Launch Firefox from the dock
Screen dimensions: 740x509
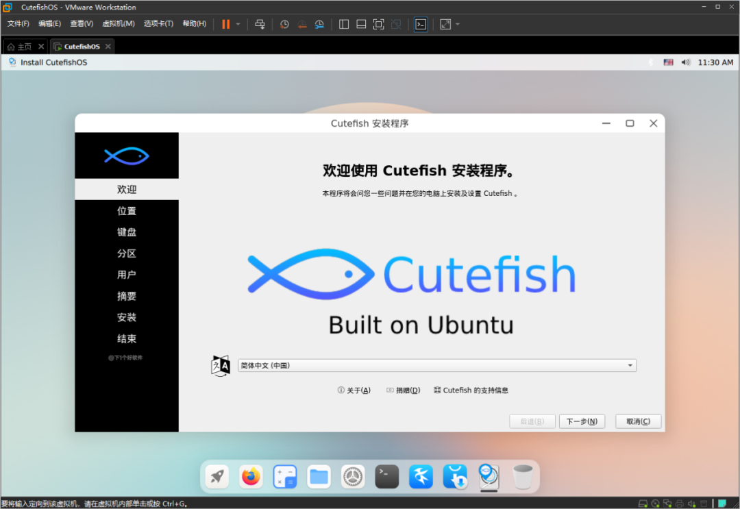251,476
